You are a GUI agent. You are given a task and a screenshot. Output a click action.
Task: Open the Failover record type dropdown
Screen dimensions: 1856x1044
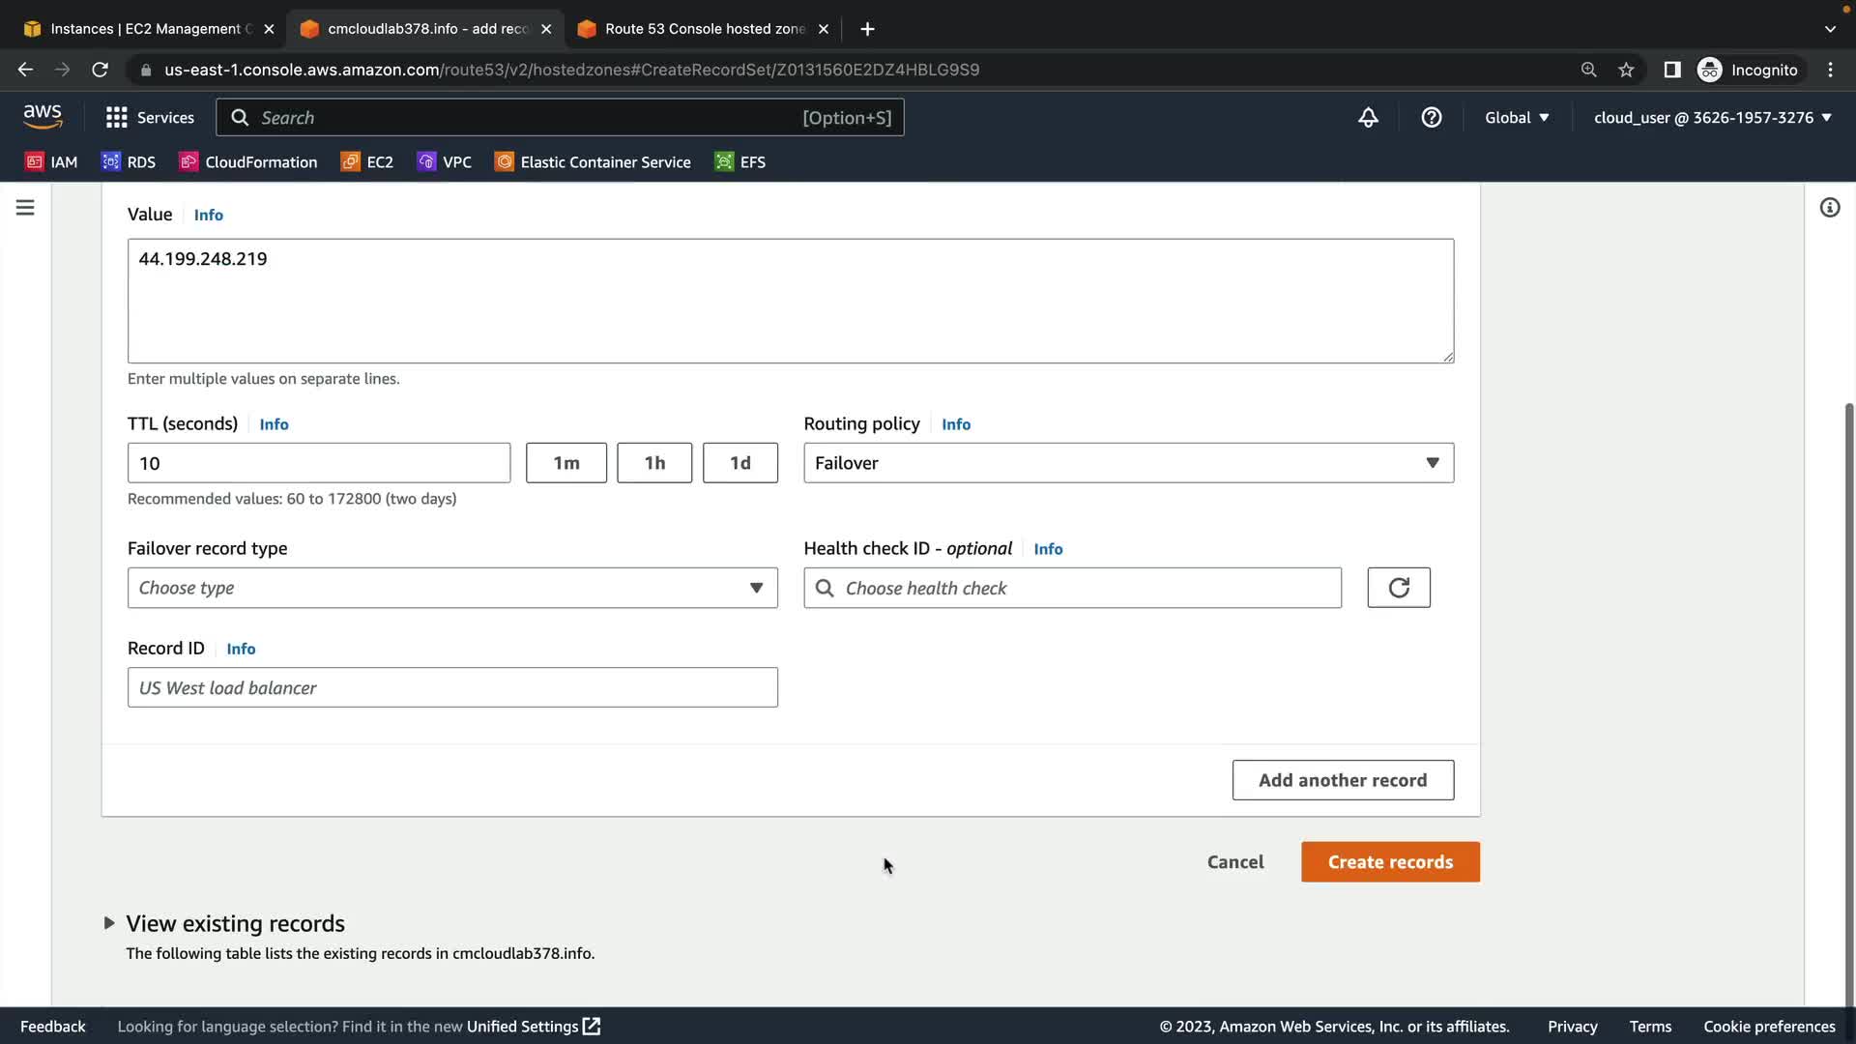click(x=452, y=588)
